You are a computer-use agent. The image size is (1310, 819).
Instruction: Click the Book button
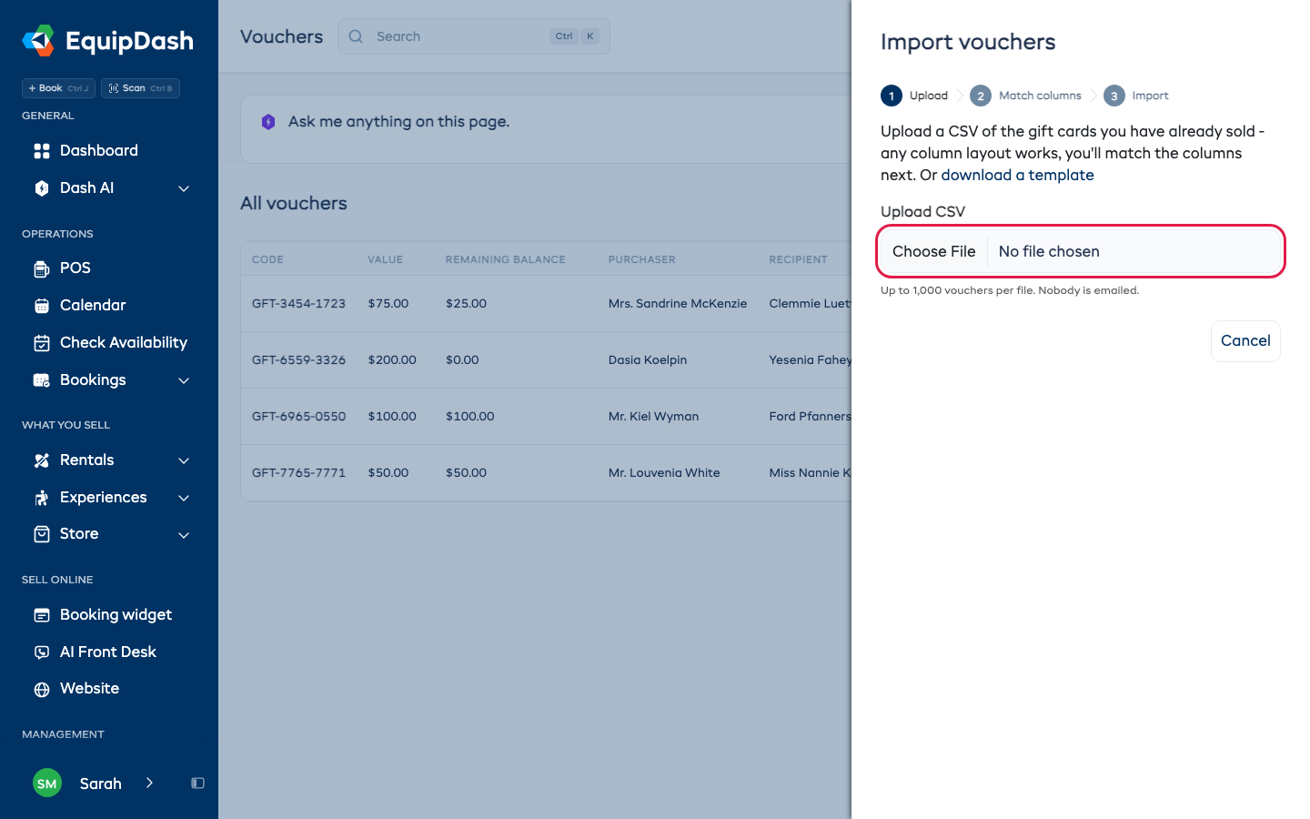(58, 88)
